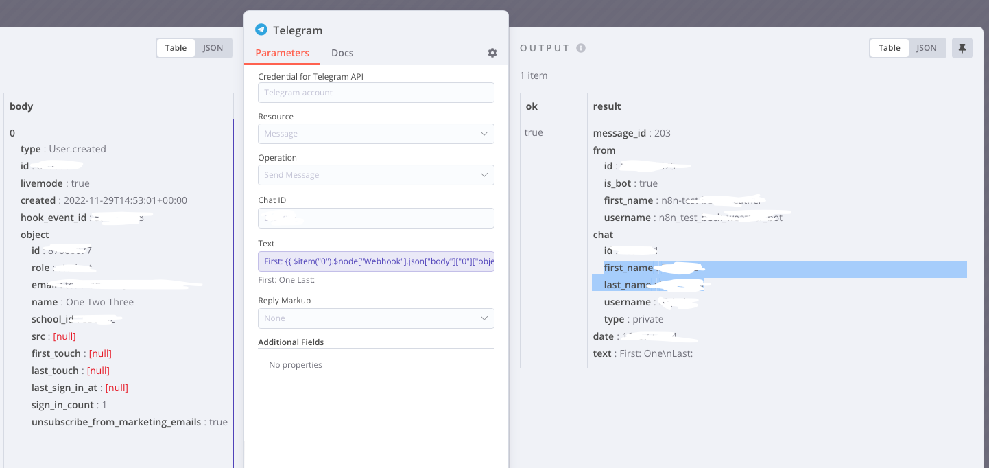The height and width of the screenshot is (468, 989).
Task: Open the Reply Markup dropdown
Action: pos(376,318)
